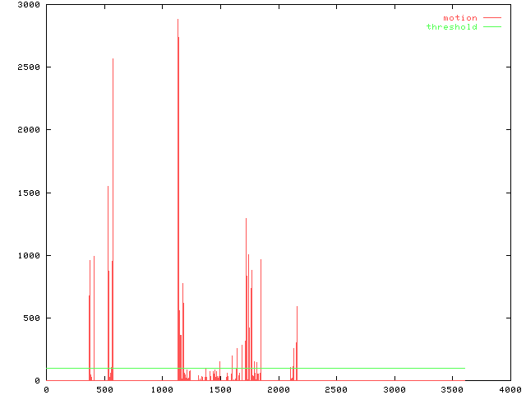Click the x-axis label 4000
This screenshot has width=526, height=395.
point(510,389)
